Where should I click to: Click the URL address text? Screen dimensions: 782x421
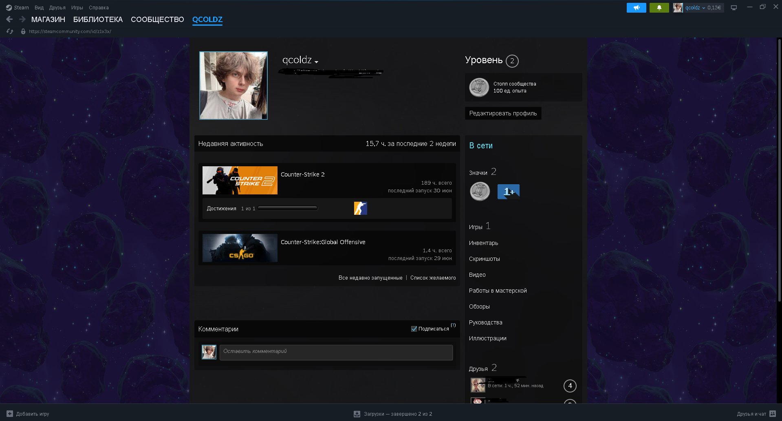point(70,31)
